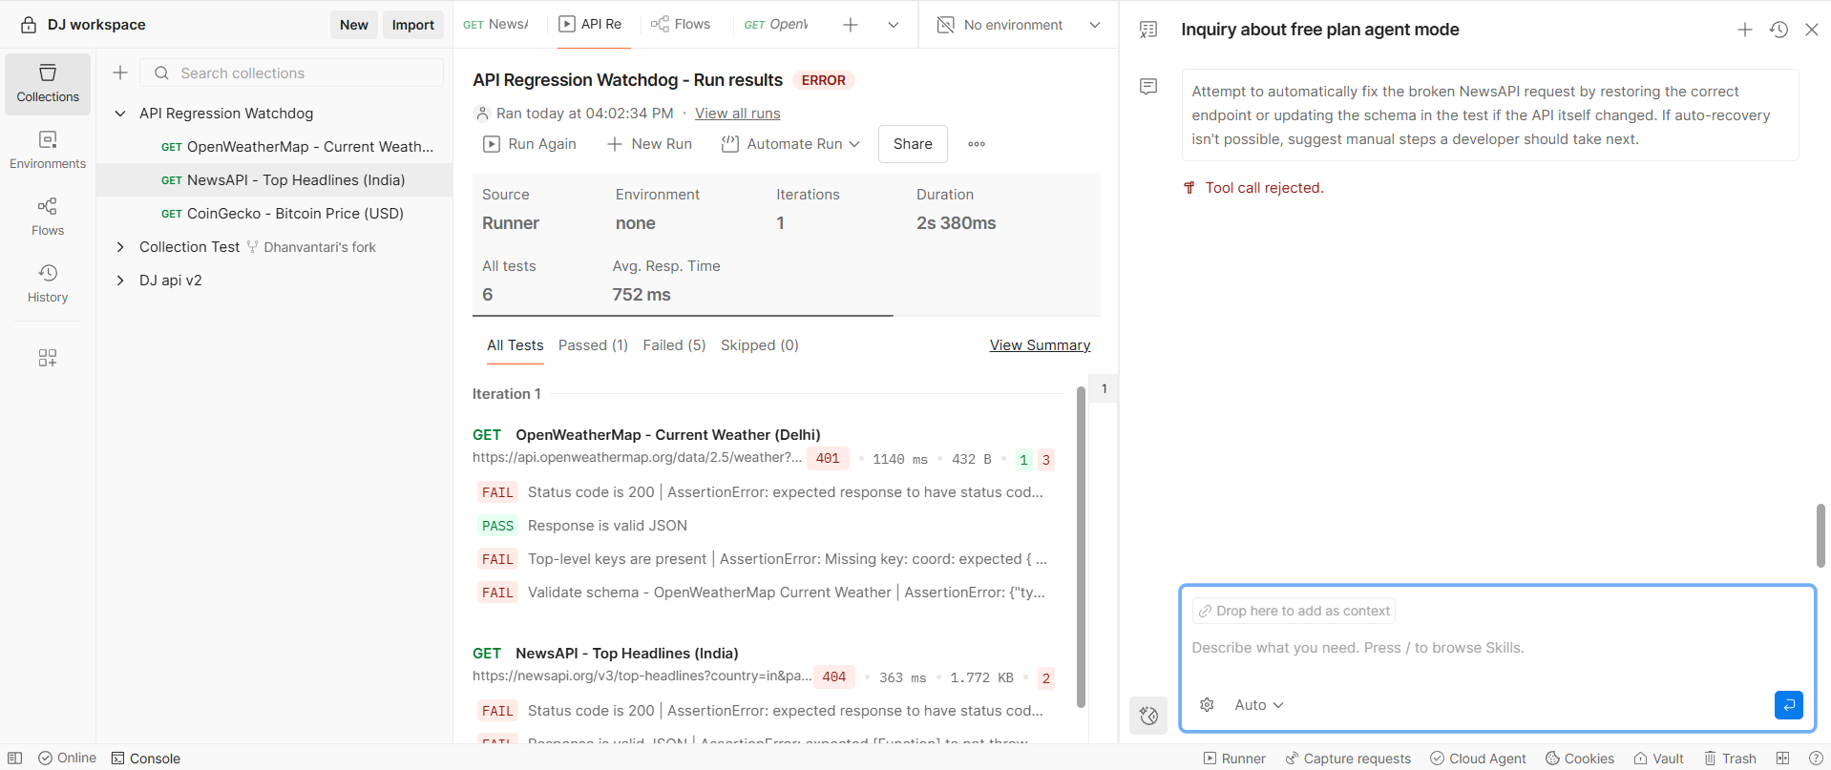Open the Collections sidebar panel
Image resolution: width=1831 pixels, height=770 pixels.
(x=48, y=84)
